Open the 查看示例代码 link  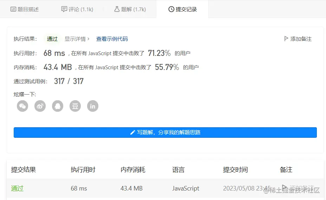[112, 39]
